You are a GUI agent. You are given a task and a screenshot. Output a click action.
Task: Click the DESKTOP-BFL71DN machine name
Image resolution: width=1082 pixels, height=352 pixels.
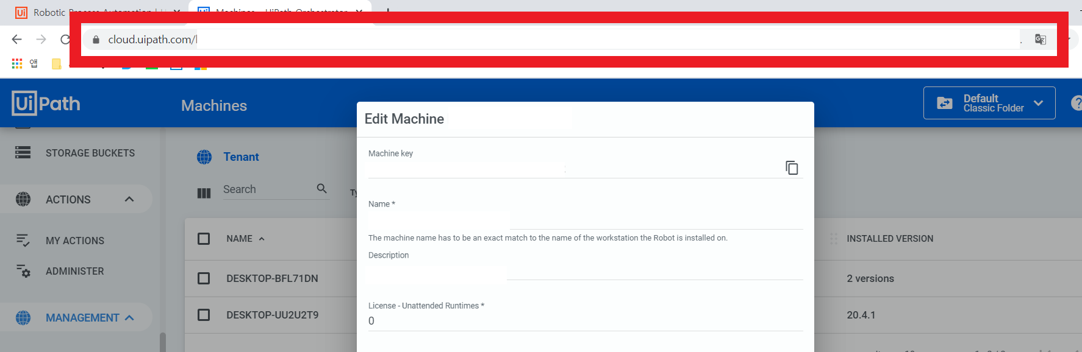pos(272,278)
